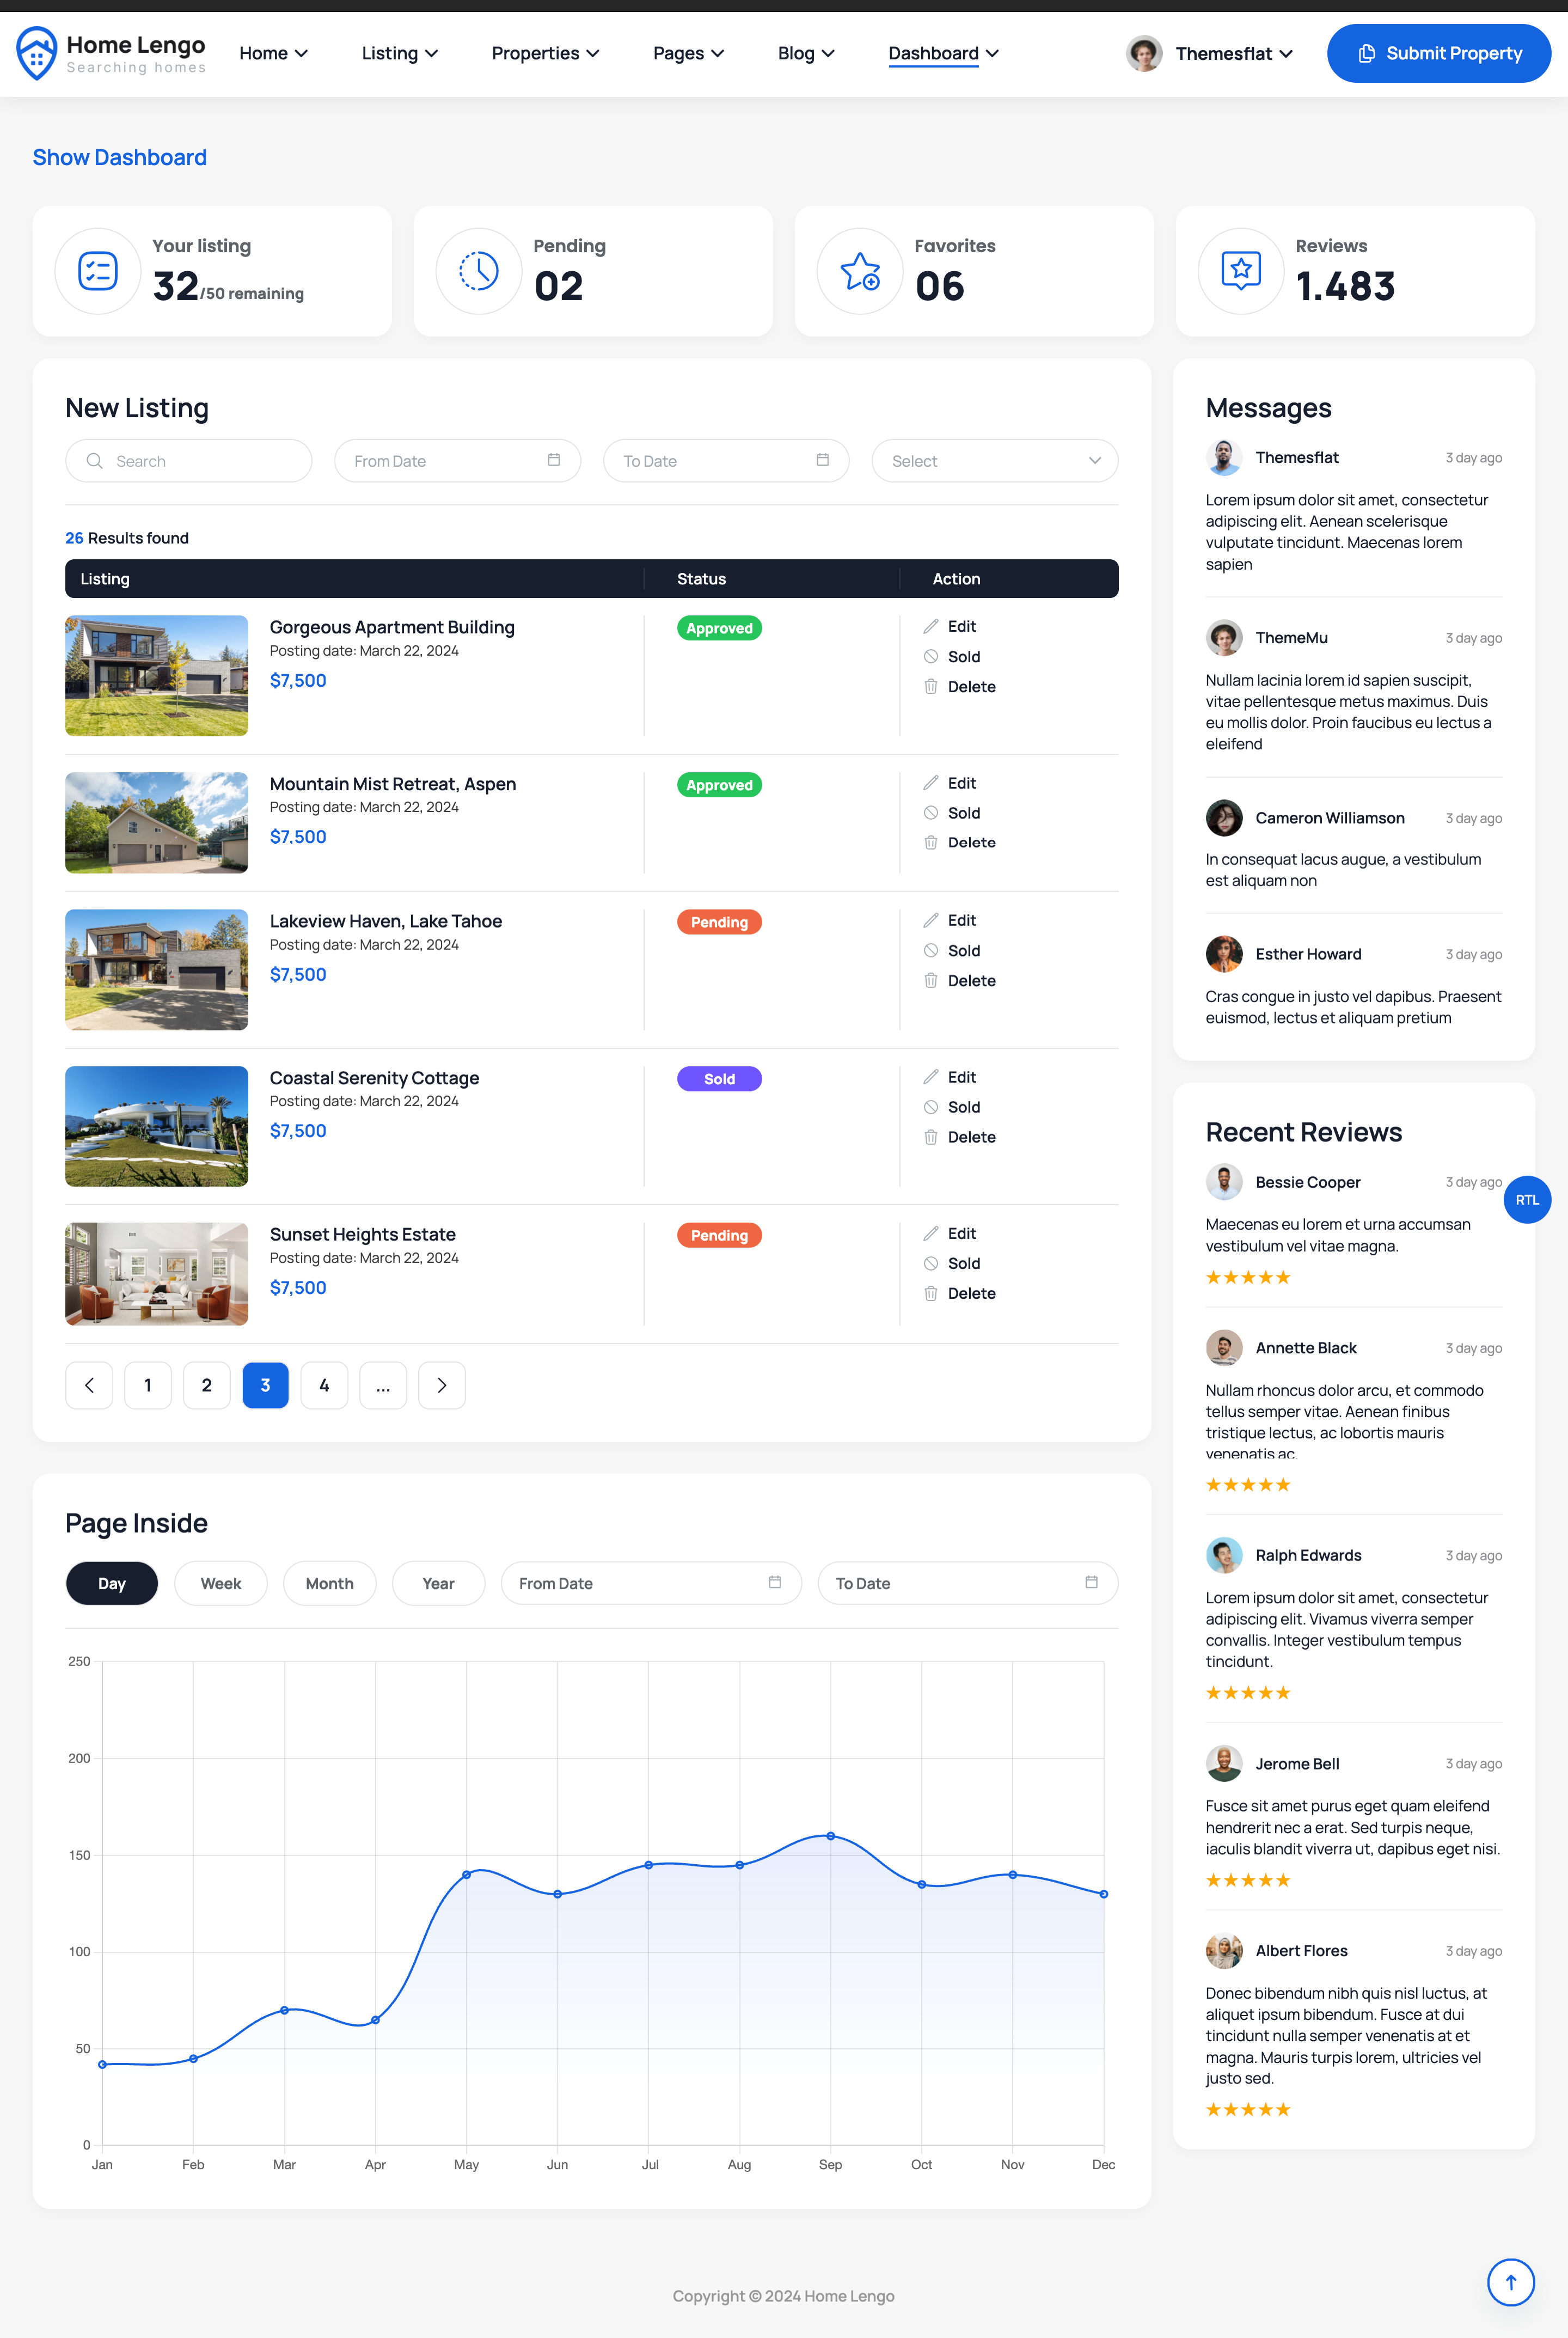Image resolution: width=1568 pixels, height=2338 pixels.
Task: Click the Delete trash icon for Coastal Serenity Cottage
Action: coord(931,1137)
